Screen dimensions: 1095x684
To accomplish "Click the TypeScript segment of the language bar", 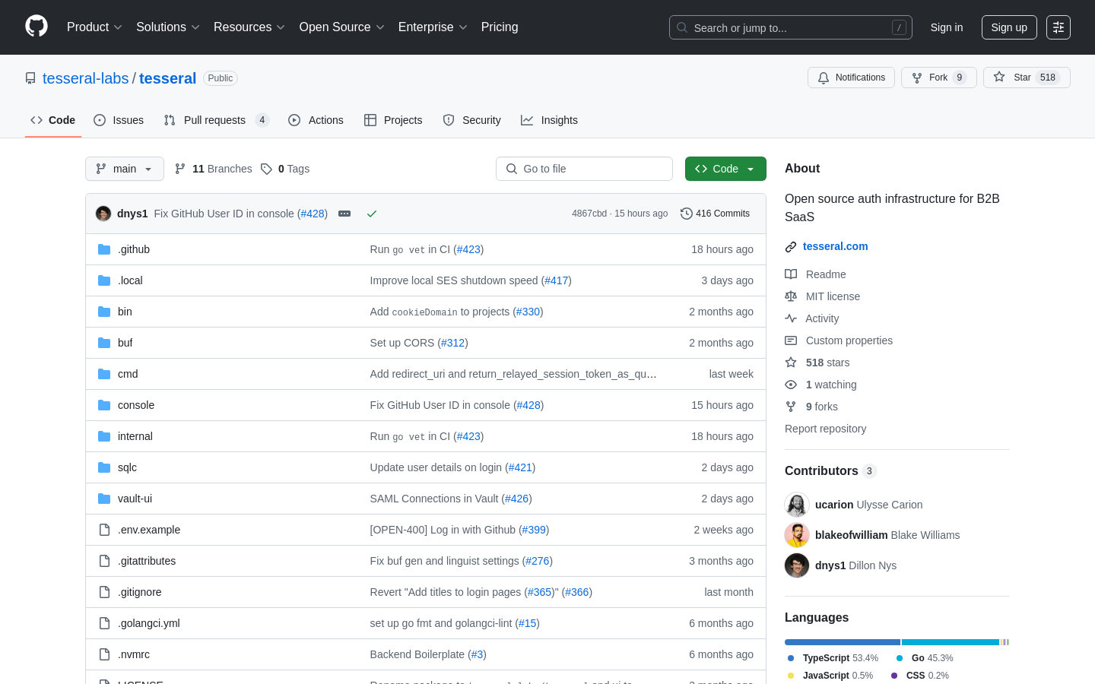I will tap(843, 642).
